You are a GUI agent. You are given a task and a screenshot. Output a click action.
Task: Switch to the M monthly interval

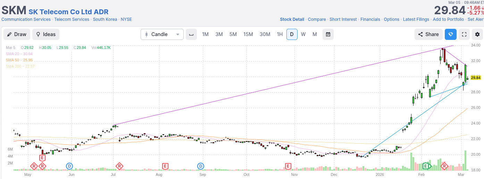(x=315, y=34)
